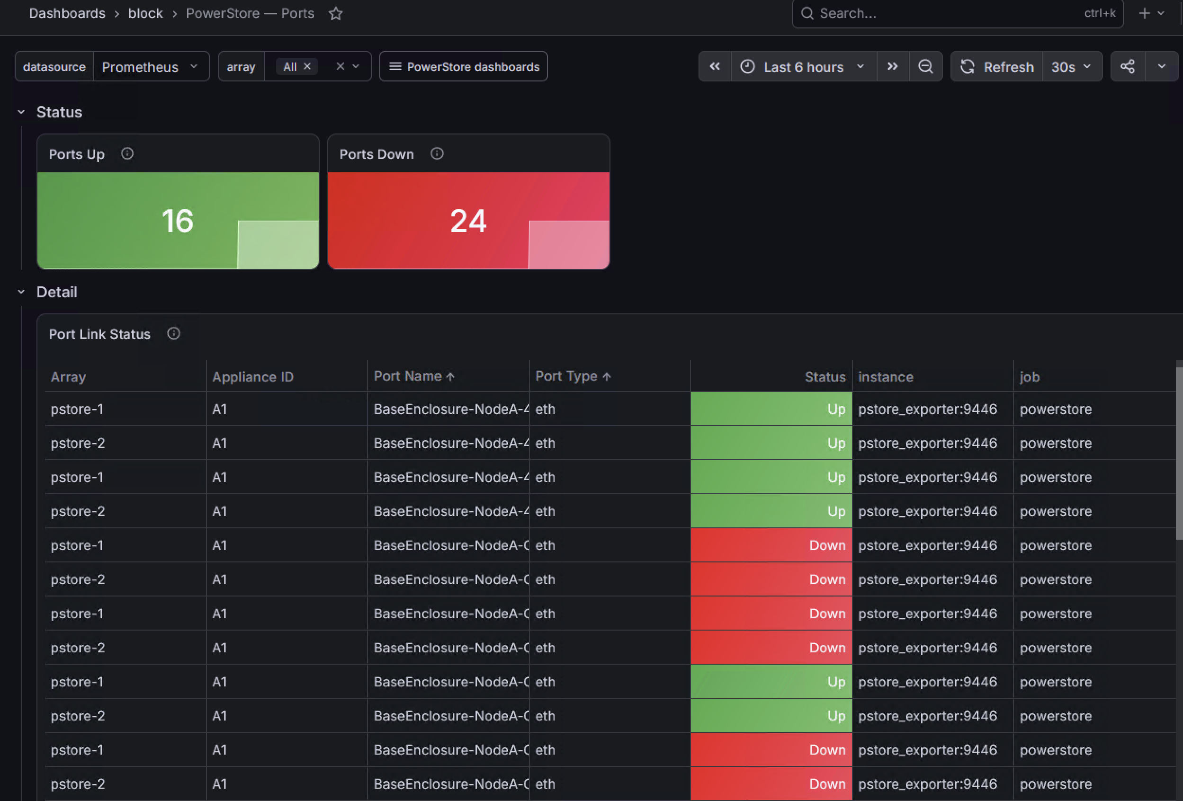Screen dimensions: 1183x801
Task: Sort by the job column header
Action: [1029, 376]
